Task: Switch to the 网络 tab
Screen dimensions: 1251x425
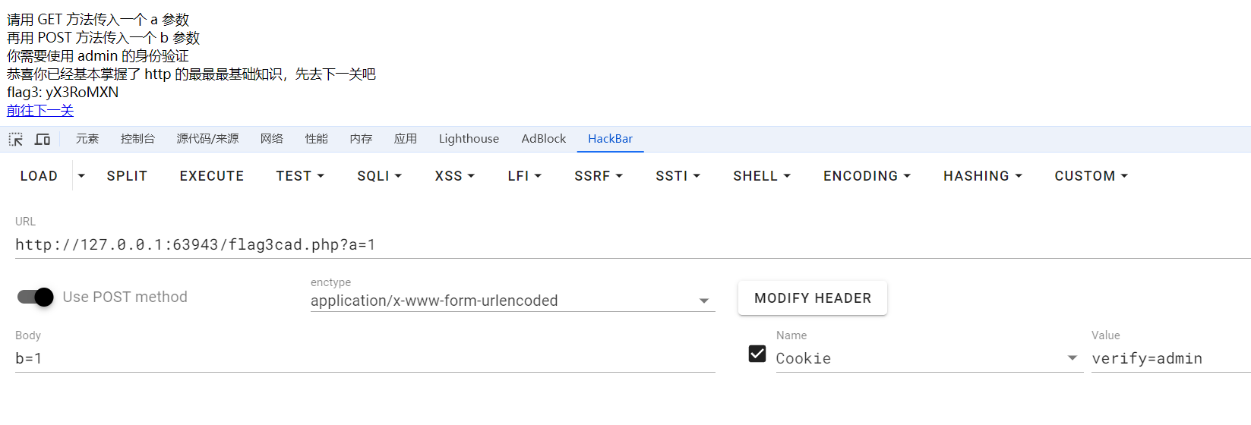Action: [271, 139]
